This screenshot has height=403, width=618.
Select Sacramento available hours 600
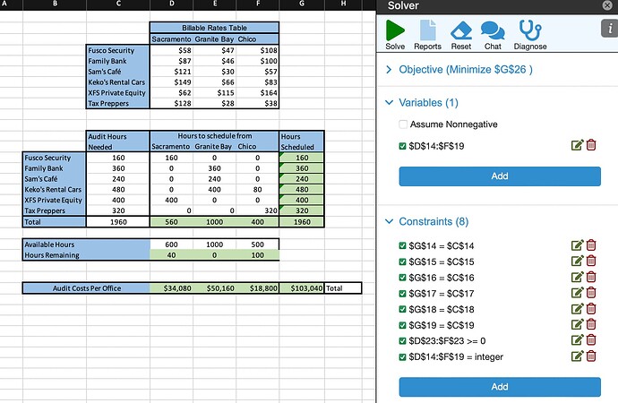[x=171, y=244]
